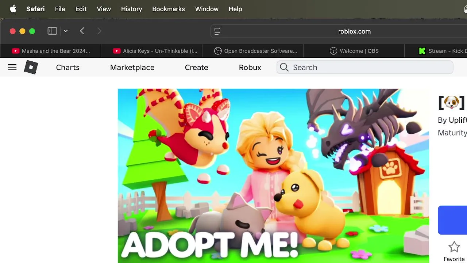Click the page menu icon in address bar
Image resolution: width=467 pixels, height=263 pixels.
point(217,31)
